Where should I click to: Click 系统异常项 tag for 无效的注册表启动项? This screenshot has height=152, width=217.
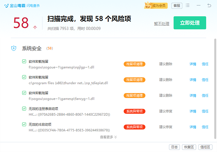tap(135, 111)
